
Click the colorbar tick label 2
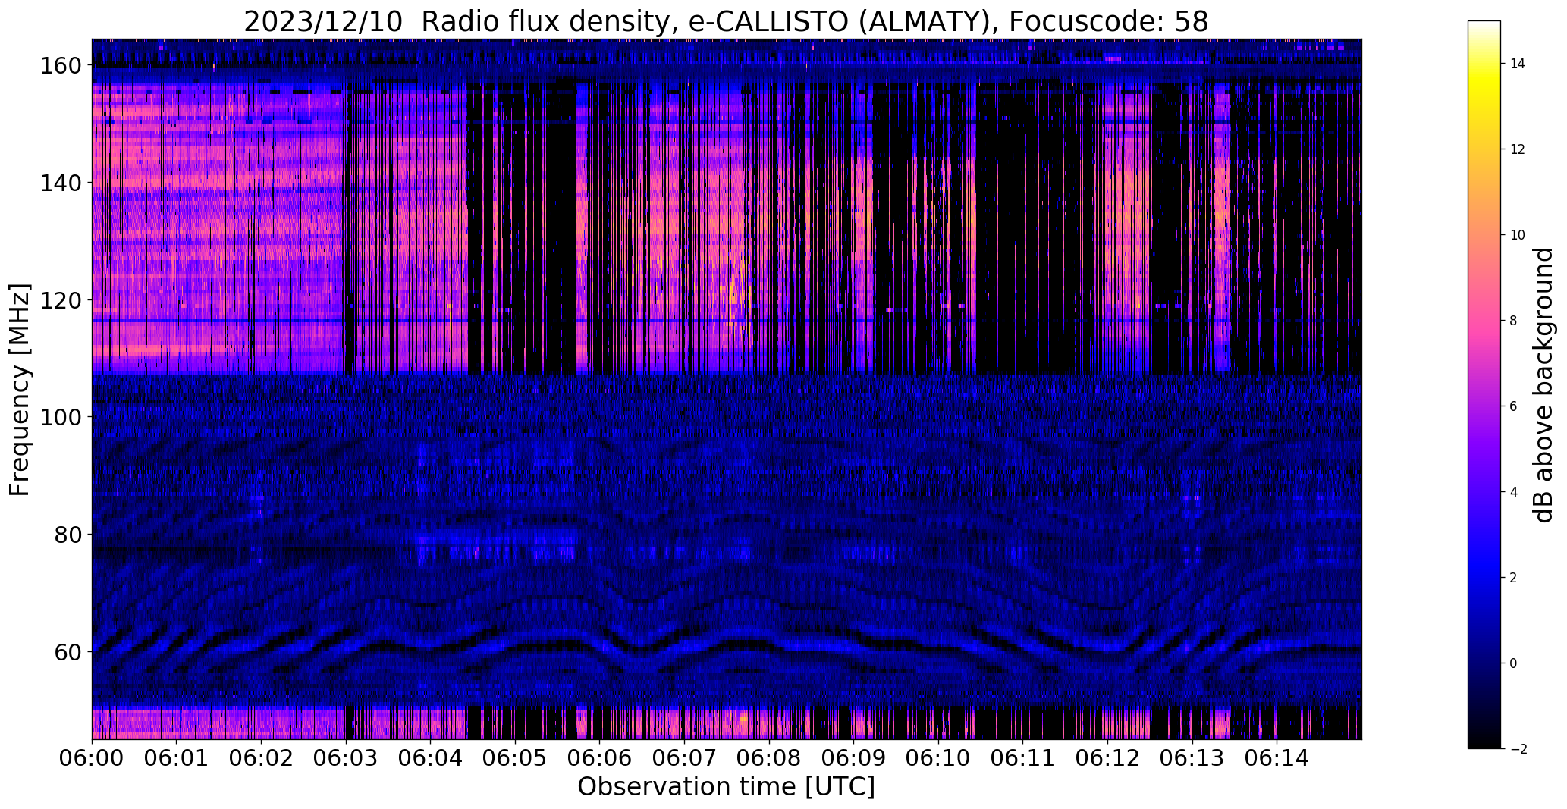(1513, 578)
